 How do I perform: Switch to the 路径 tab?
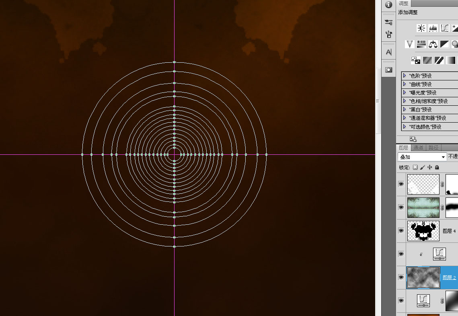pyautogui.click(x=433, y=148)
